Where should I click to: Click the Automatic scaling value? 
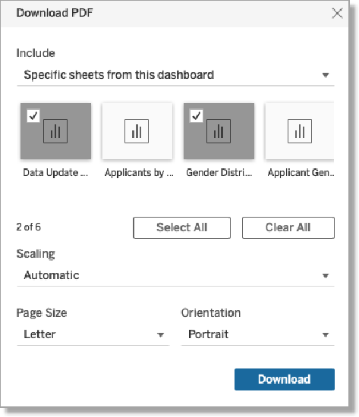click(52, 275)
